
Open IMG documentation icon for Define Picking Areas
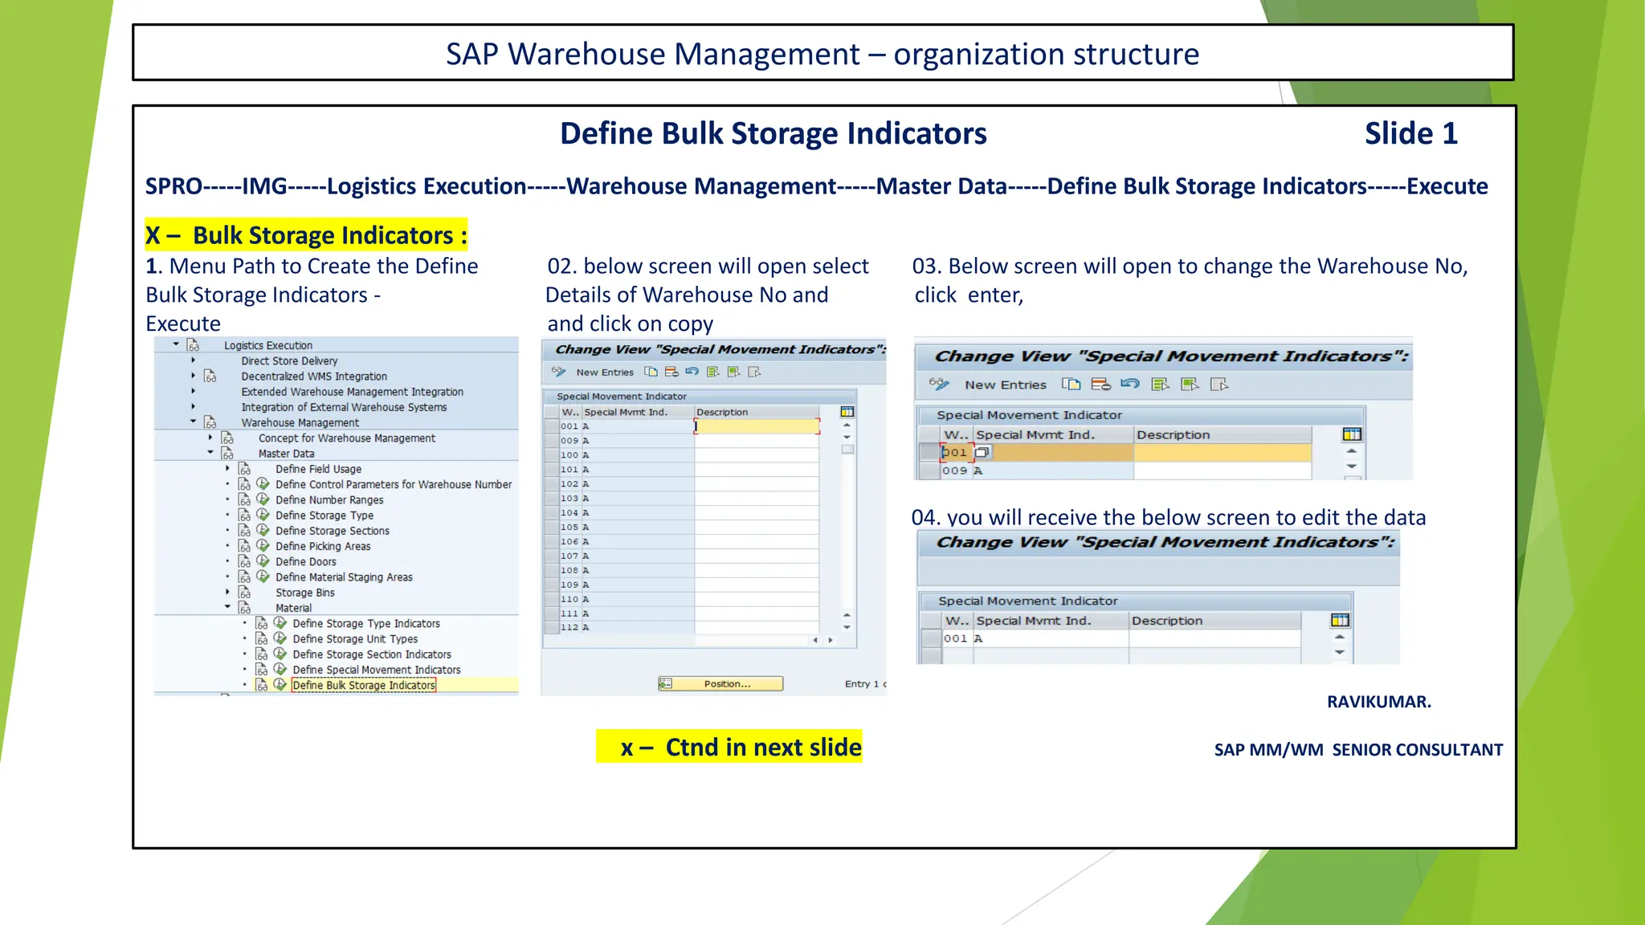(x=245, y=546)
